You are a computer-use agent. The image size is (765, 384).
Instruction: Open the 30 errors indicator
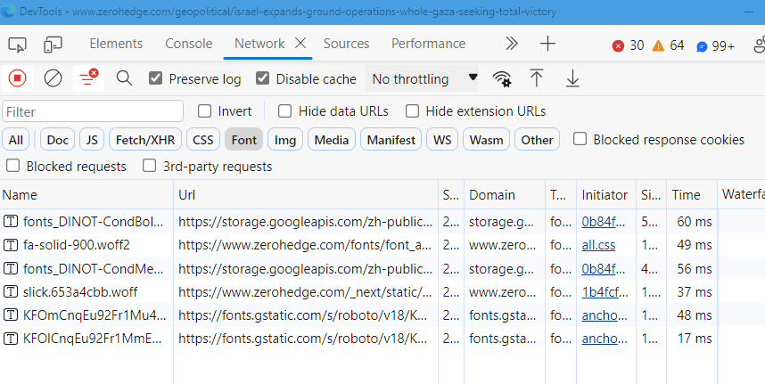pos(629,45)
